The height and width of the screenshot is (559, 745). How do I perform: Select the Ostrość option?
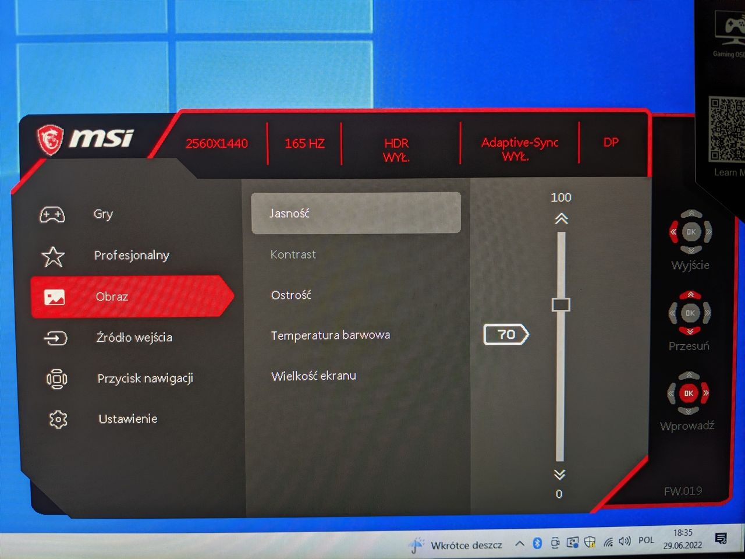(290, 295)
